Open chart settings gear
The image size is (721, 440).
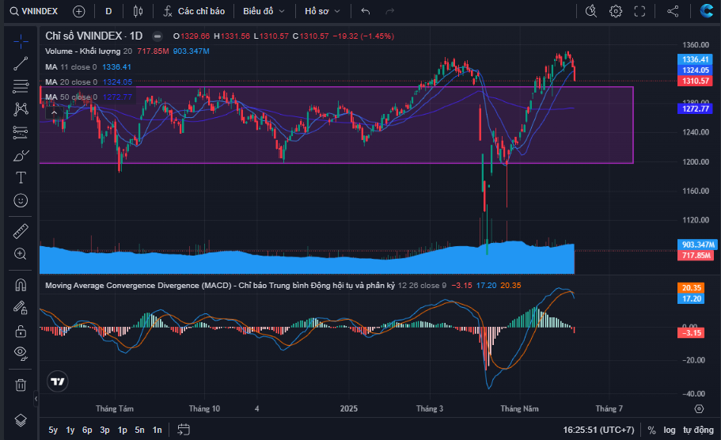[x=616, y=11]
